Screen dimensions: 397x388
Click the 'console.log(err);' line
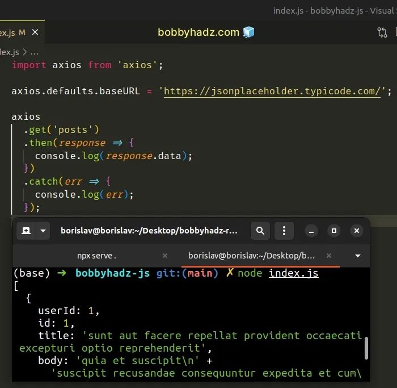pyautogui.click(x=85, y=195)
